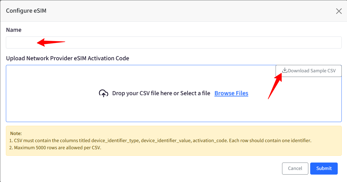The image size is (347, 182).
Task: Click the red arrow pointing at Download Sample CSV
Action: [275, 86]
